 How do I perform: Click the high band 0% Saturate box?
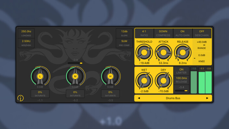coord(110,94)
